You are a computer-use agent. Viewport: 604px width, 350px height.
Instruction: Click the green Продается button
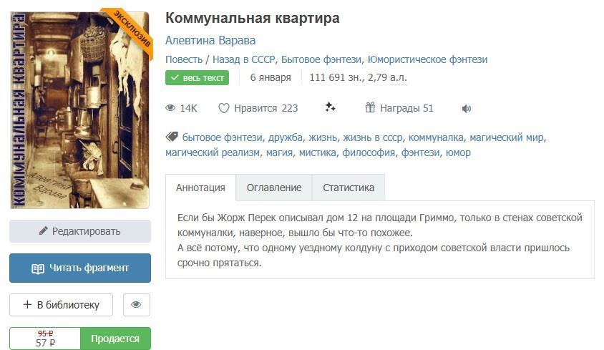coord(115,338)
